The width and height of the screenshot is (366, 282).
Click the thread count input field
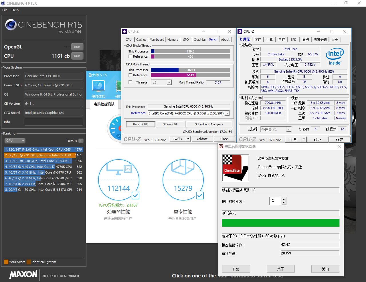[275, 201]
